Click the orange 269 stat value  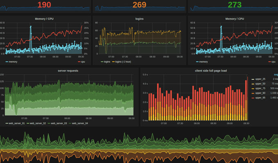click(x=139, y=5)
